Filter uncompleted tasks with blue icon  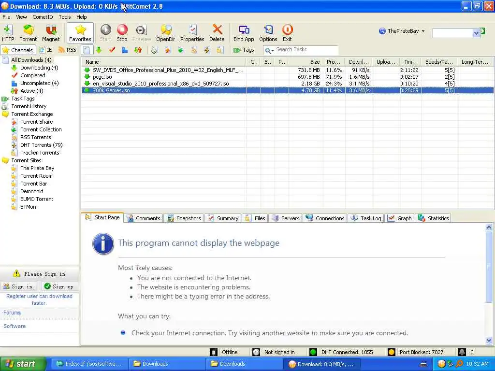click(x=125, y=50)
